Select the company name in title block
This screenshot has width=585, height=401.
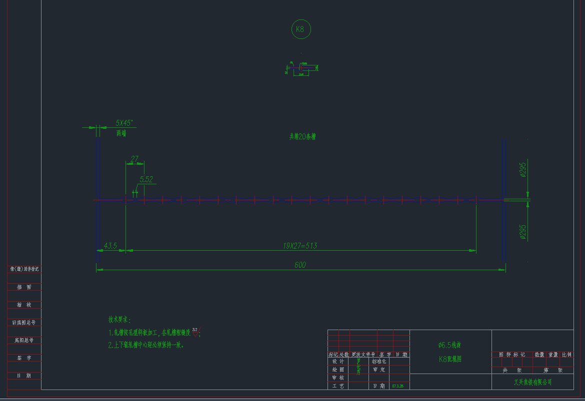(533, 382)
